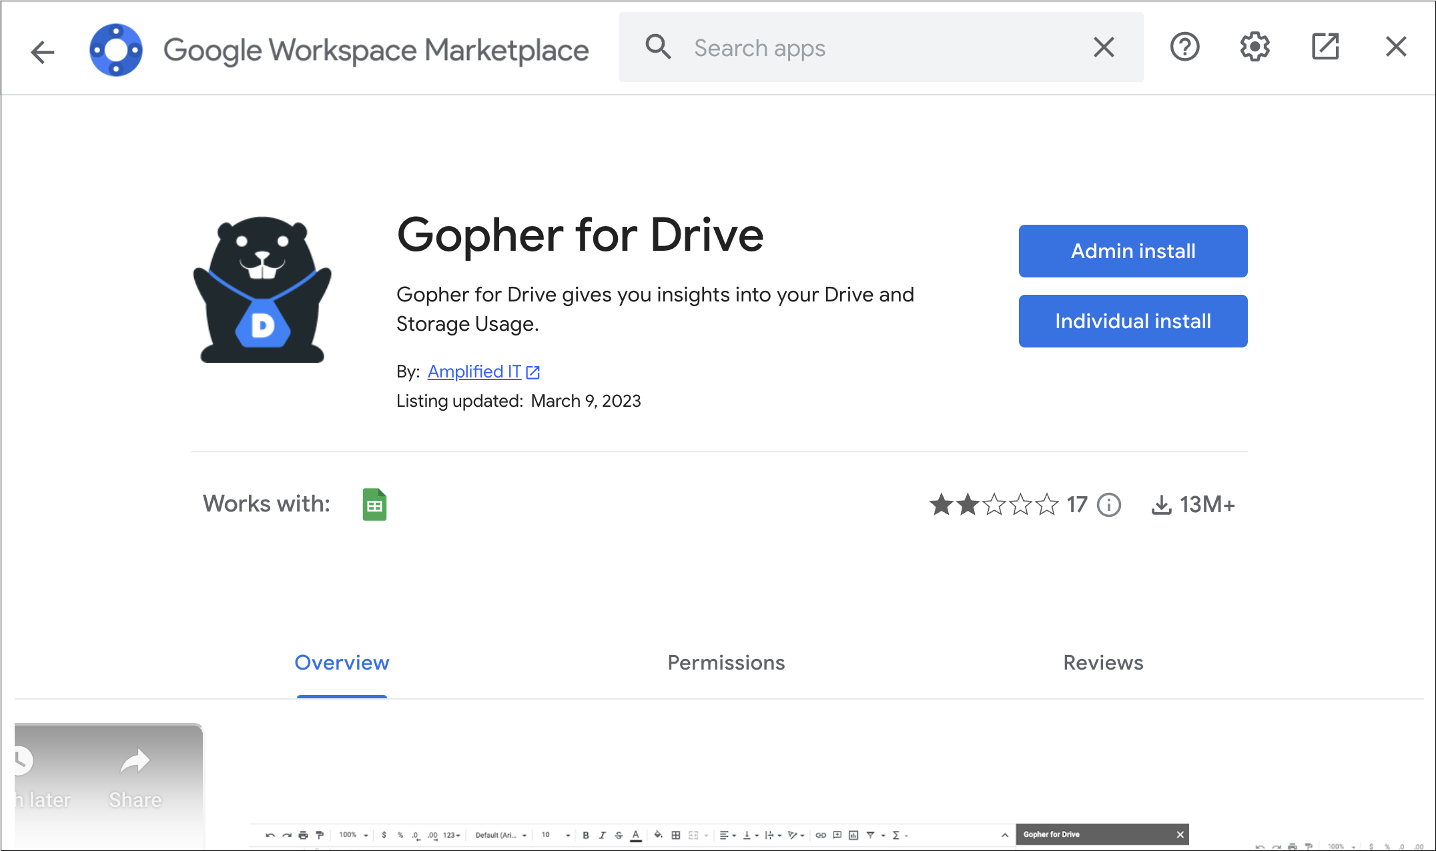Image resolution: width=1436 pixels, height=851 pixels.
Task: Click the Share icon in the preview thumbnail
Action: 134,761
